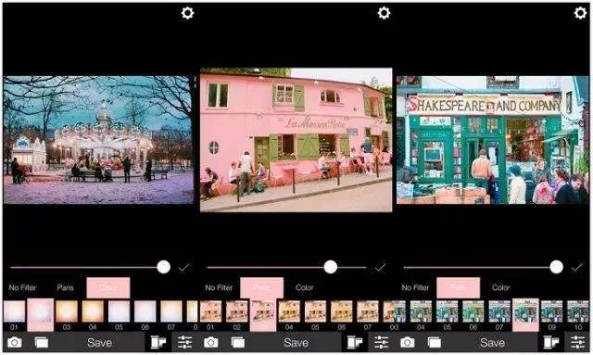This screenshot has width=593, height=355.
Task: Open photo gallery icon in left screen
Action: click(x=41, y=343)
